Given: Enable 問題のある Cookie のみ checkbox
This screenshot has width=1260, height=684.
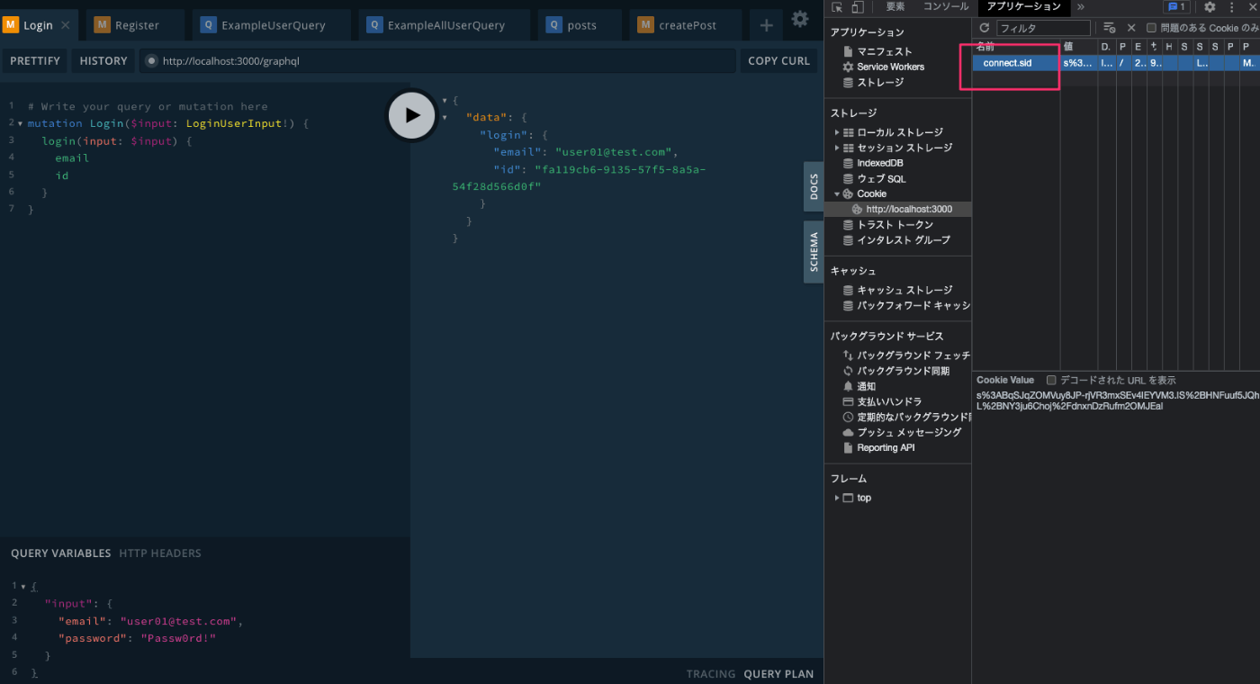Looking at the screenshot, I should click(x=1151, y=28).
